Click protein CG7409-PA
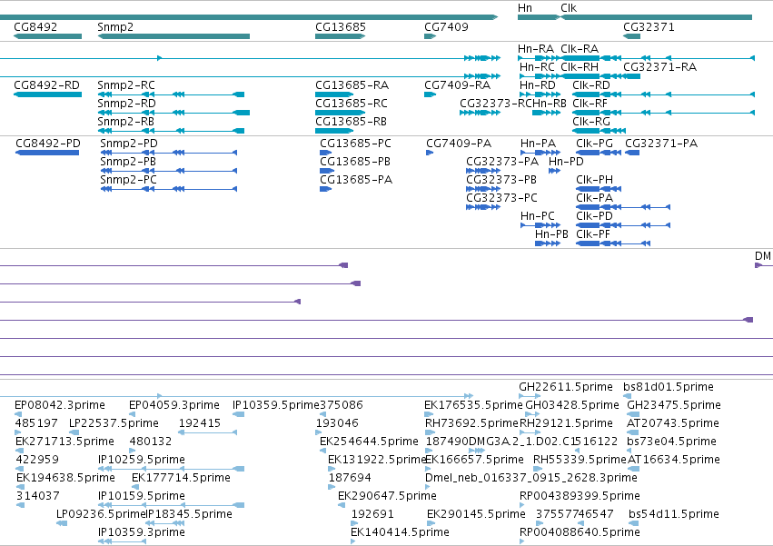 [x=459, y=144]
